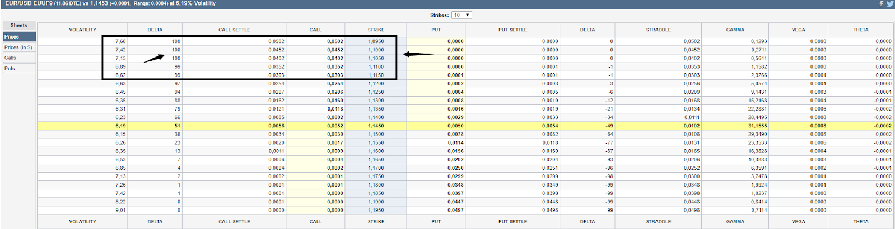Image resolution: width=895 pixels, height=229 pixels.
Task: Click gamma value 15,2168
Action: (x=758, y=101)
